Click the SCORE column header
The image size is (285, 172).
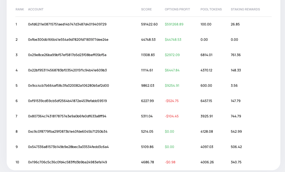[146, 10]
